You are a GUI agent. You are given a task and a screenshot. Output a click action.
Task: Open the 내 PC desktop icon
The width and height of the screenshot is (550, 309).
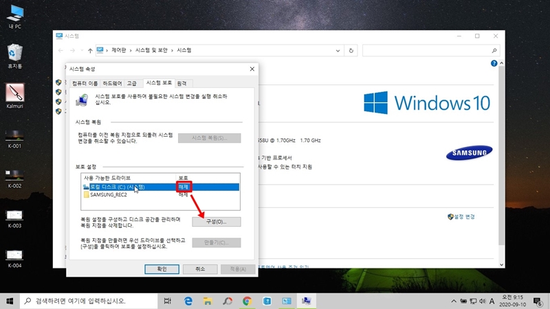14,16
